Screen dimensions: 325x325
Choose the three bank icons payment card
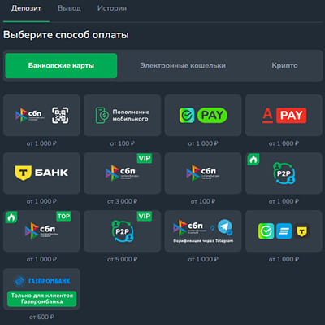[284, 231]
